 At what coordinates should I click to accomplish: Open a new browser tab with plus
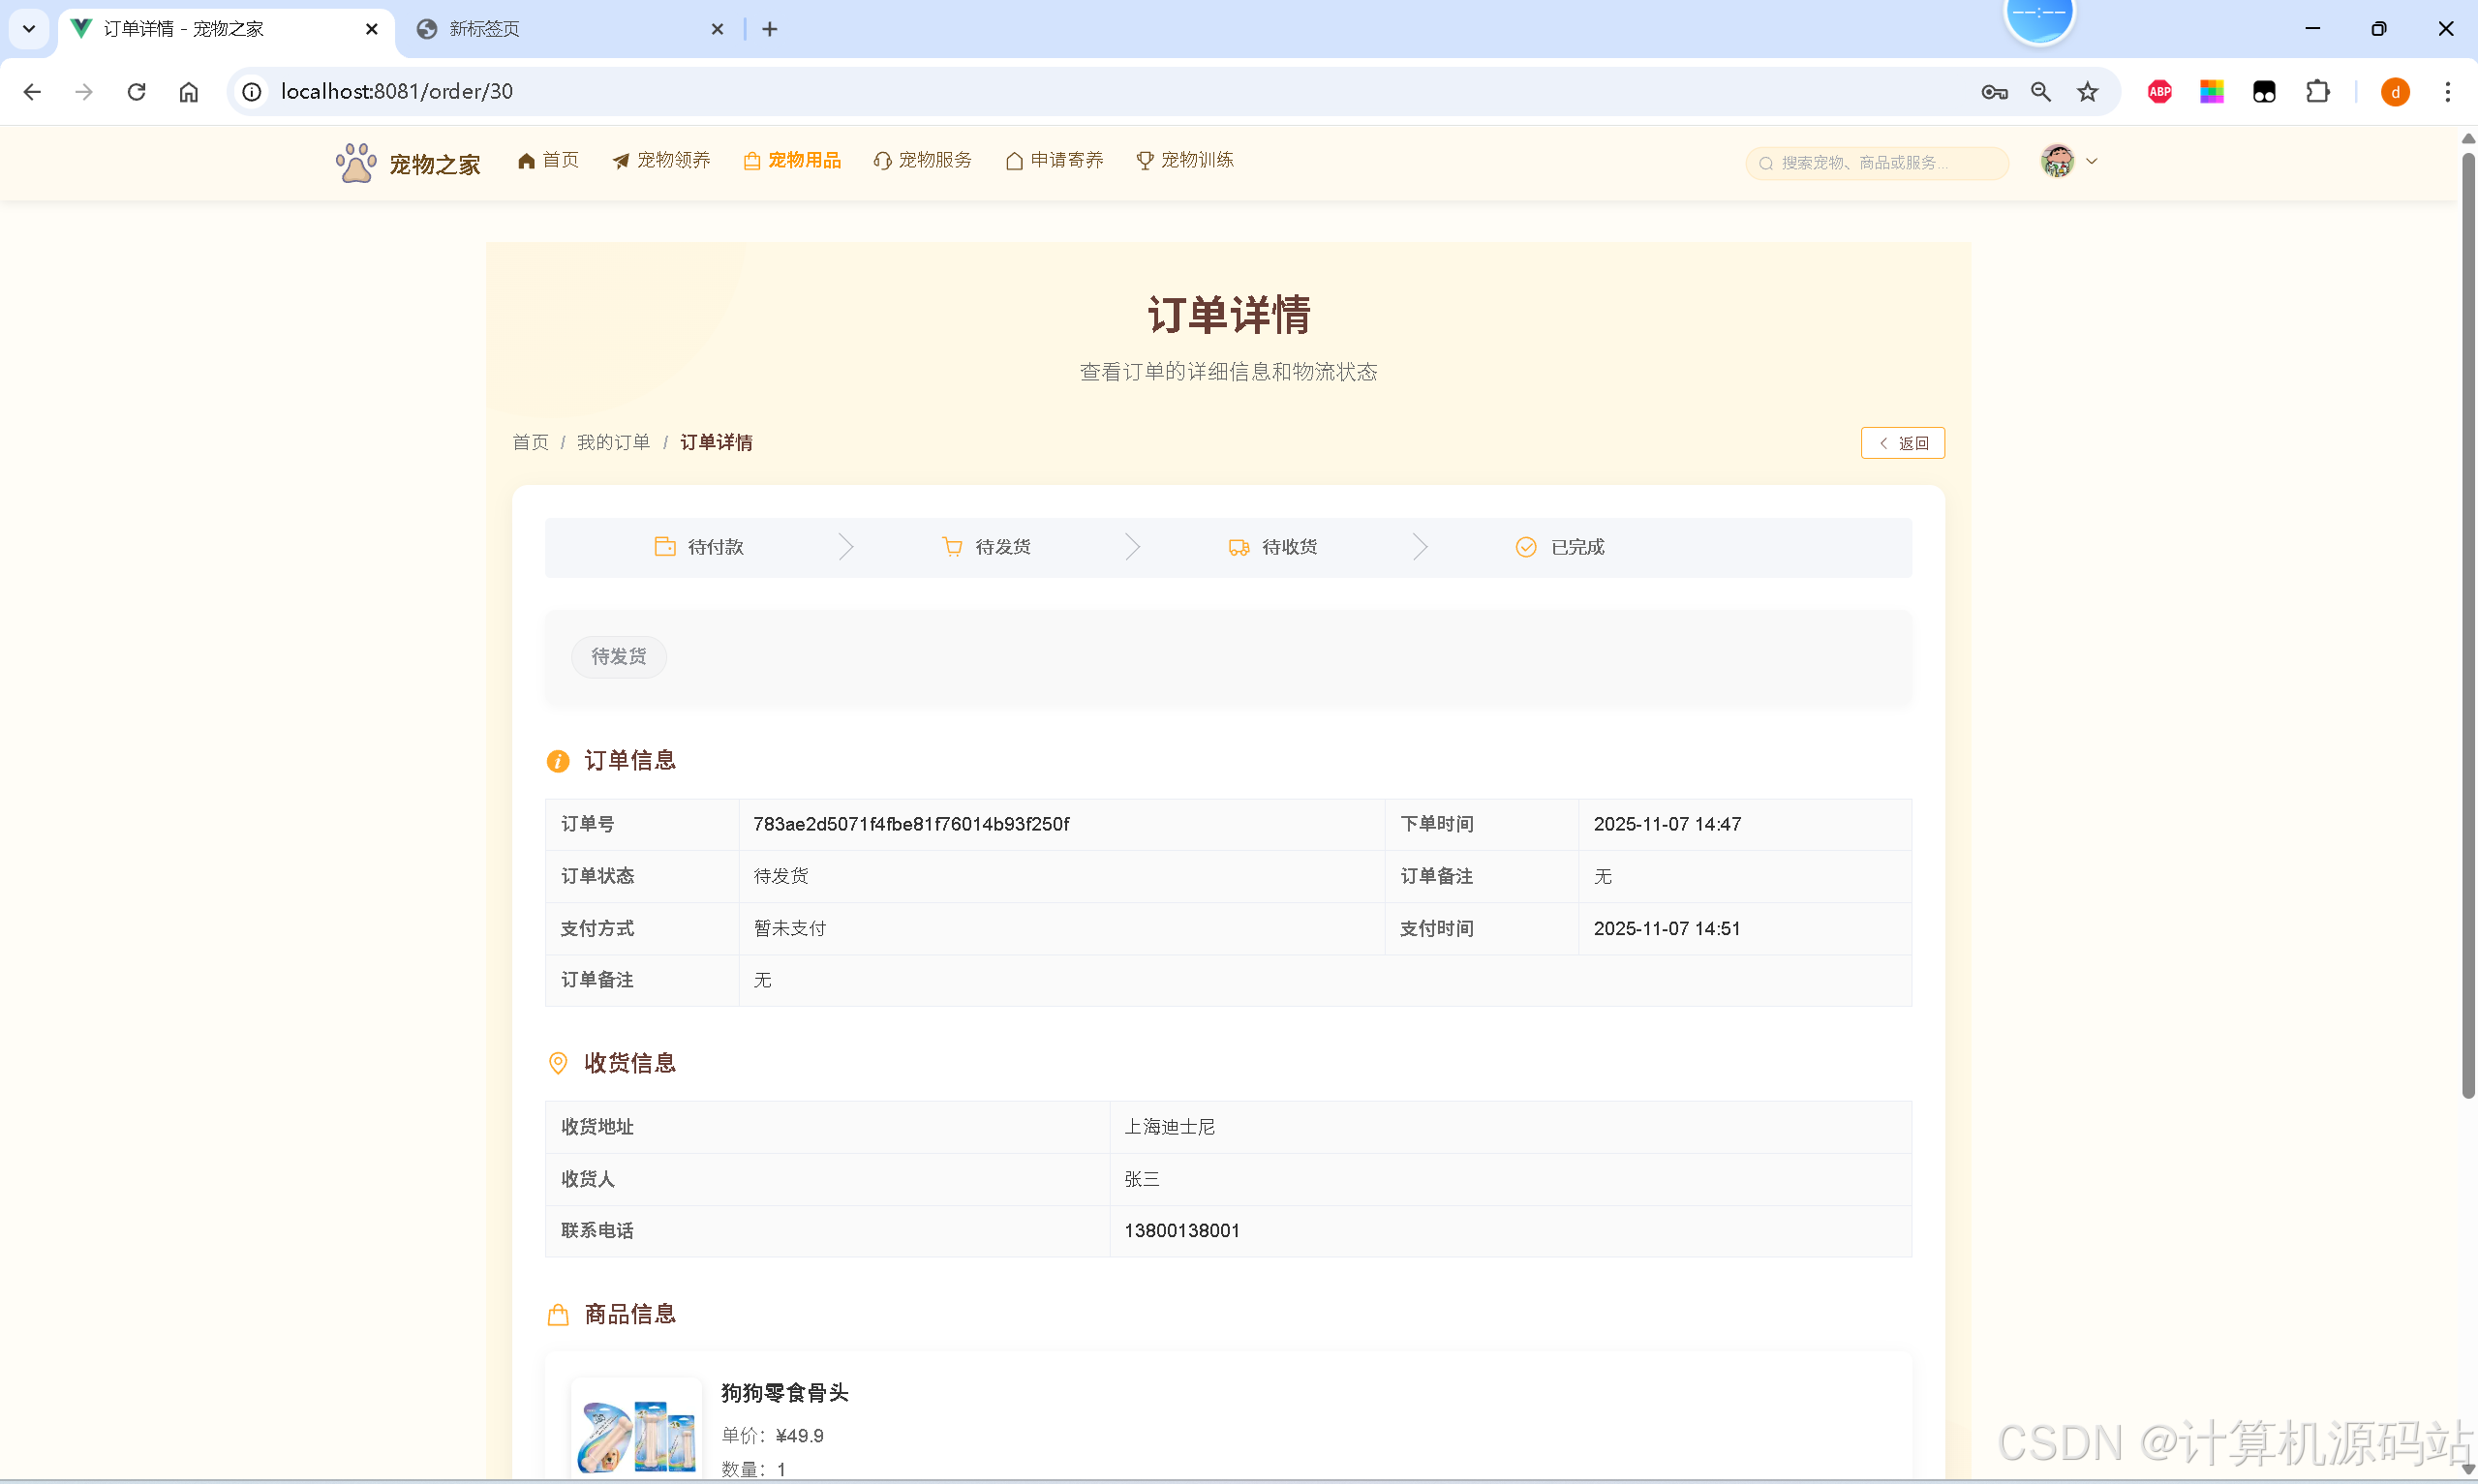coord(769,29)
